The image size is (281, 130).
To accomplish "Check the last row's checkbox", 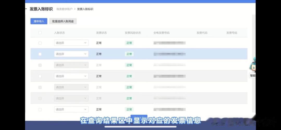I will (40, 109).
